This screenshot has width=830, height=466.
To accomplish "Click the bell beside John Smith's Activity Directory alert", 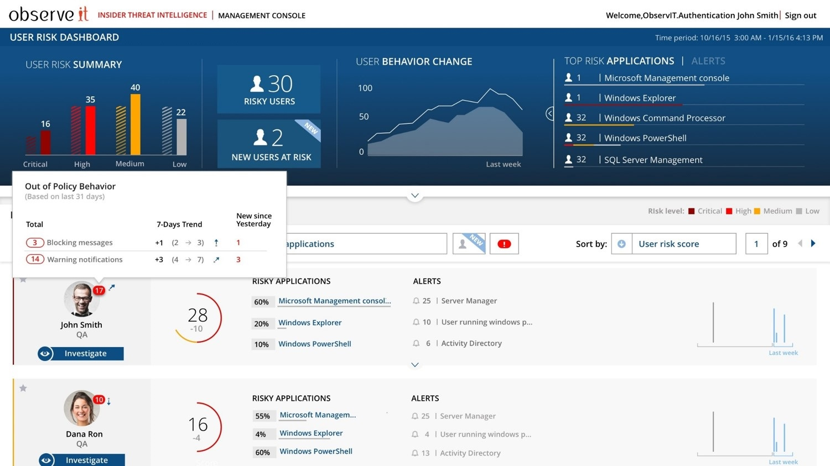I will pos(416,343).
